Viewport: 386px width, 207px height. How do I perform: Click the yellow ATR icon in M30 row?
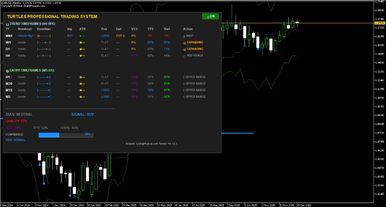[x=82, y=84]
